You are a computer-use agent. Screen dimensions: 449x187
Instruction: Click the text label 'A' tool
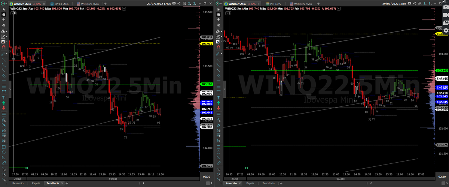coord(3,42)
